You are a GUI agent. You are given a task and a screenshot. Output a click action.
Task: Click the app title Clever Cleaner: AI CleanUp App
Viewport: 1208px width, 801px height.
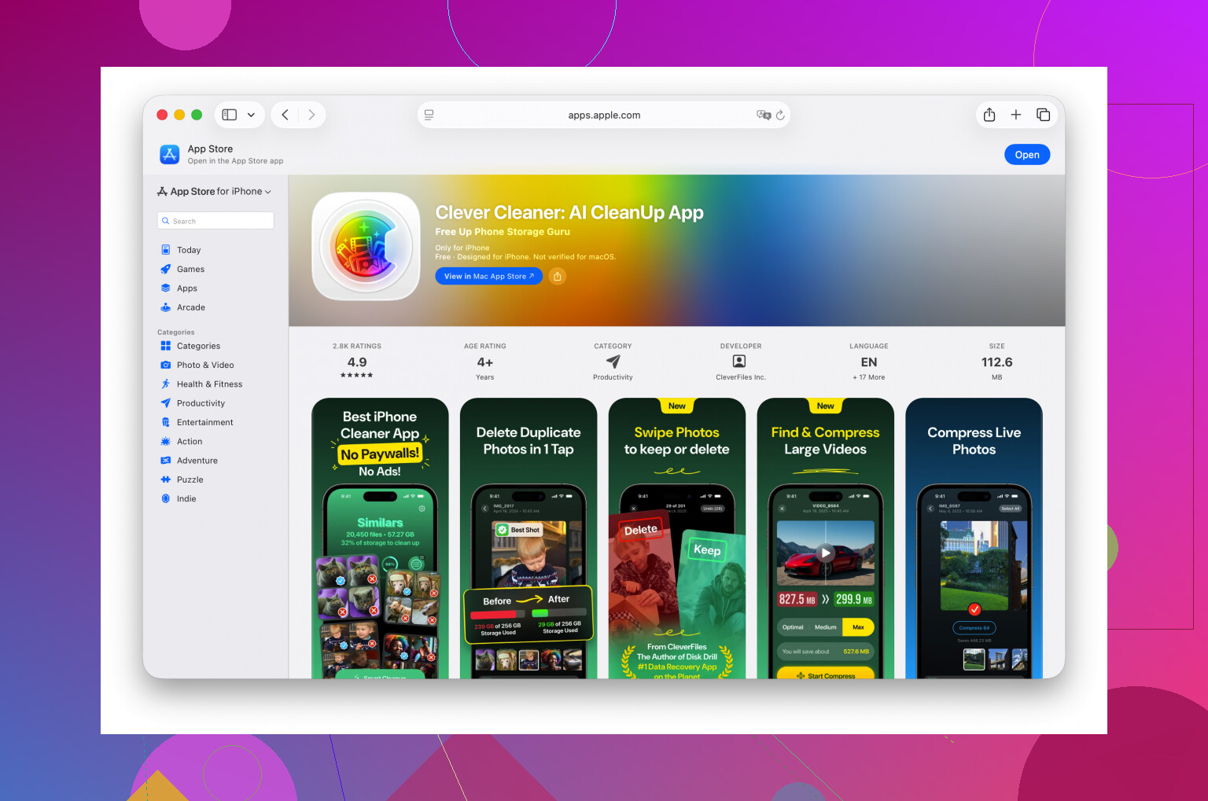coord(569,213)
